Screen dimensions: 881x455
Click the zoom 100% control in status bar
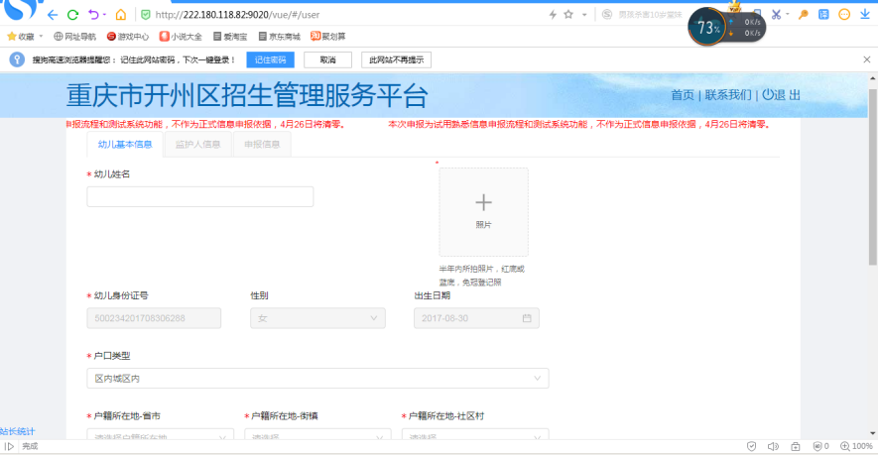tap(856, 447)
